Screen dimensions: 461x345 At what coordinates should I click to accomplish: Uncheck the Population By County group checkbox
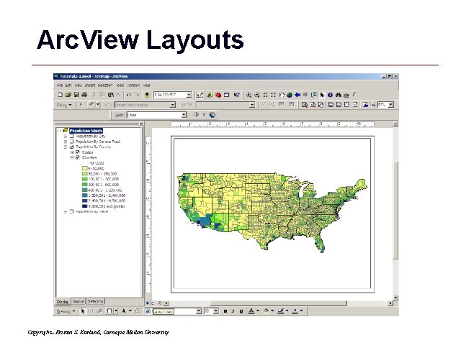[x=71, y=147]
